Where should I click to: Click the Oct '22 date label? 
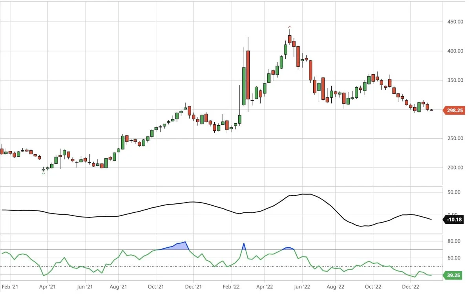373,287
